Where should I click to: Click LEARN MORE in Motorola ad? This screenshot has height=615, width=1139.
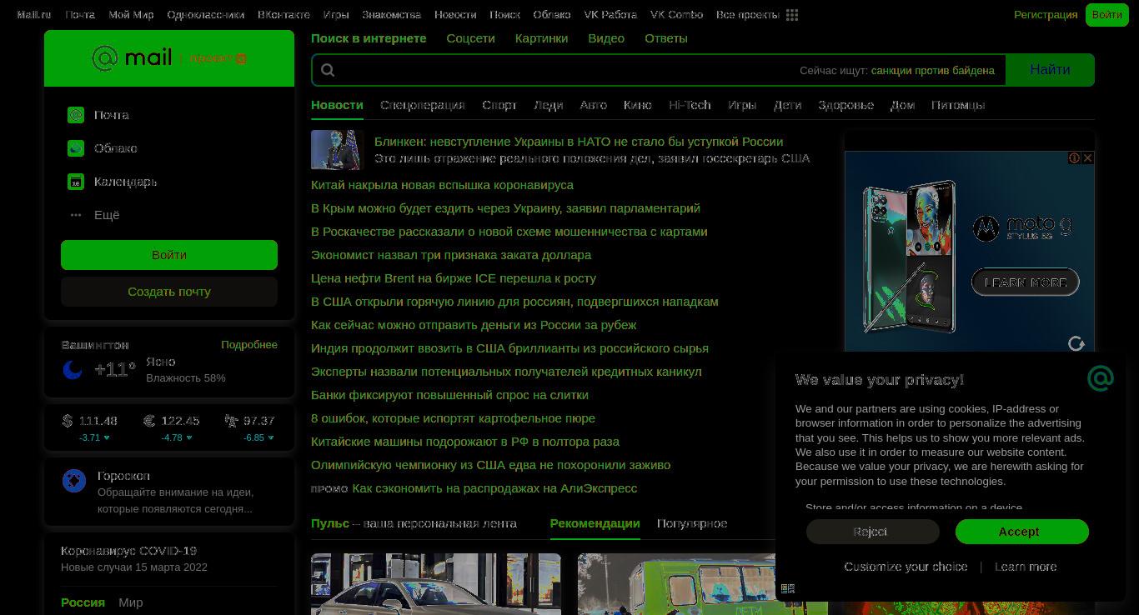tap(1026, 282)
